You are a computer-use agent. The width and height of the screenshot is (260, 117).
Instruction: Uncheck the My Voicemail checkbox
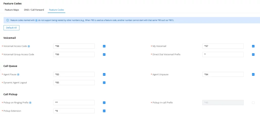(x=253, y=46)
